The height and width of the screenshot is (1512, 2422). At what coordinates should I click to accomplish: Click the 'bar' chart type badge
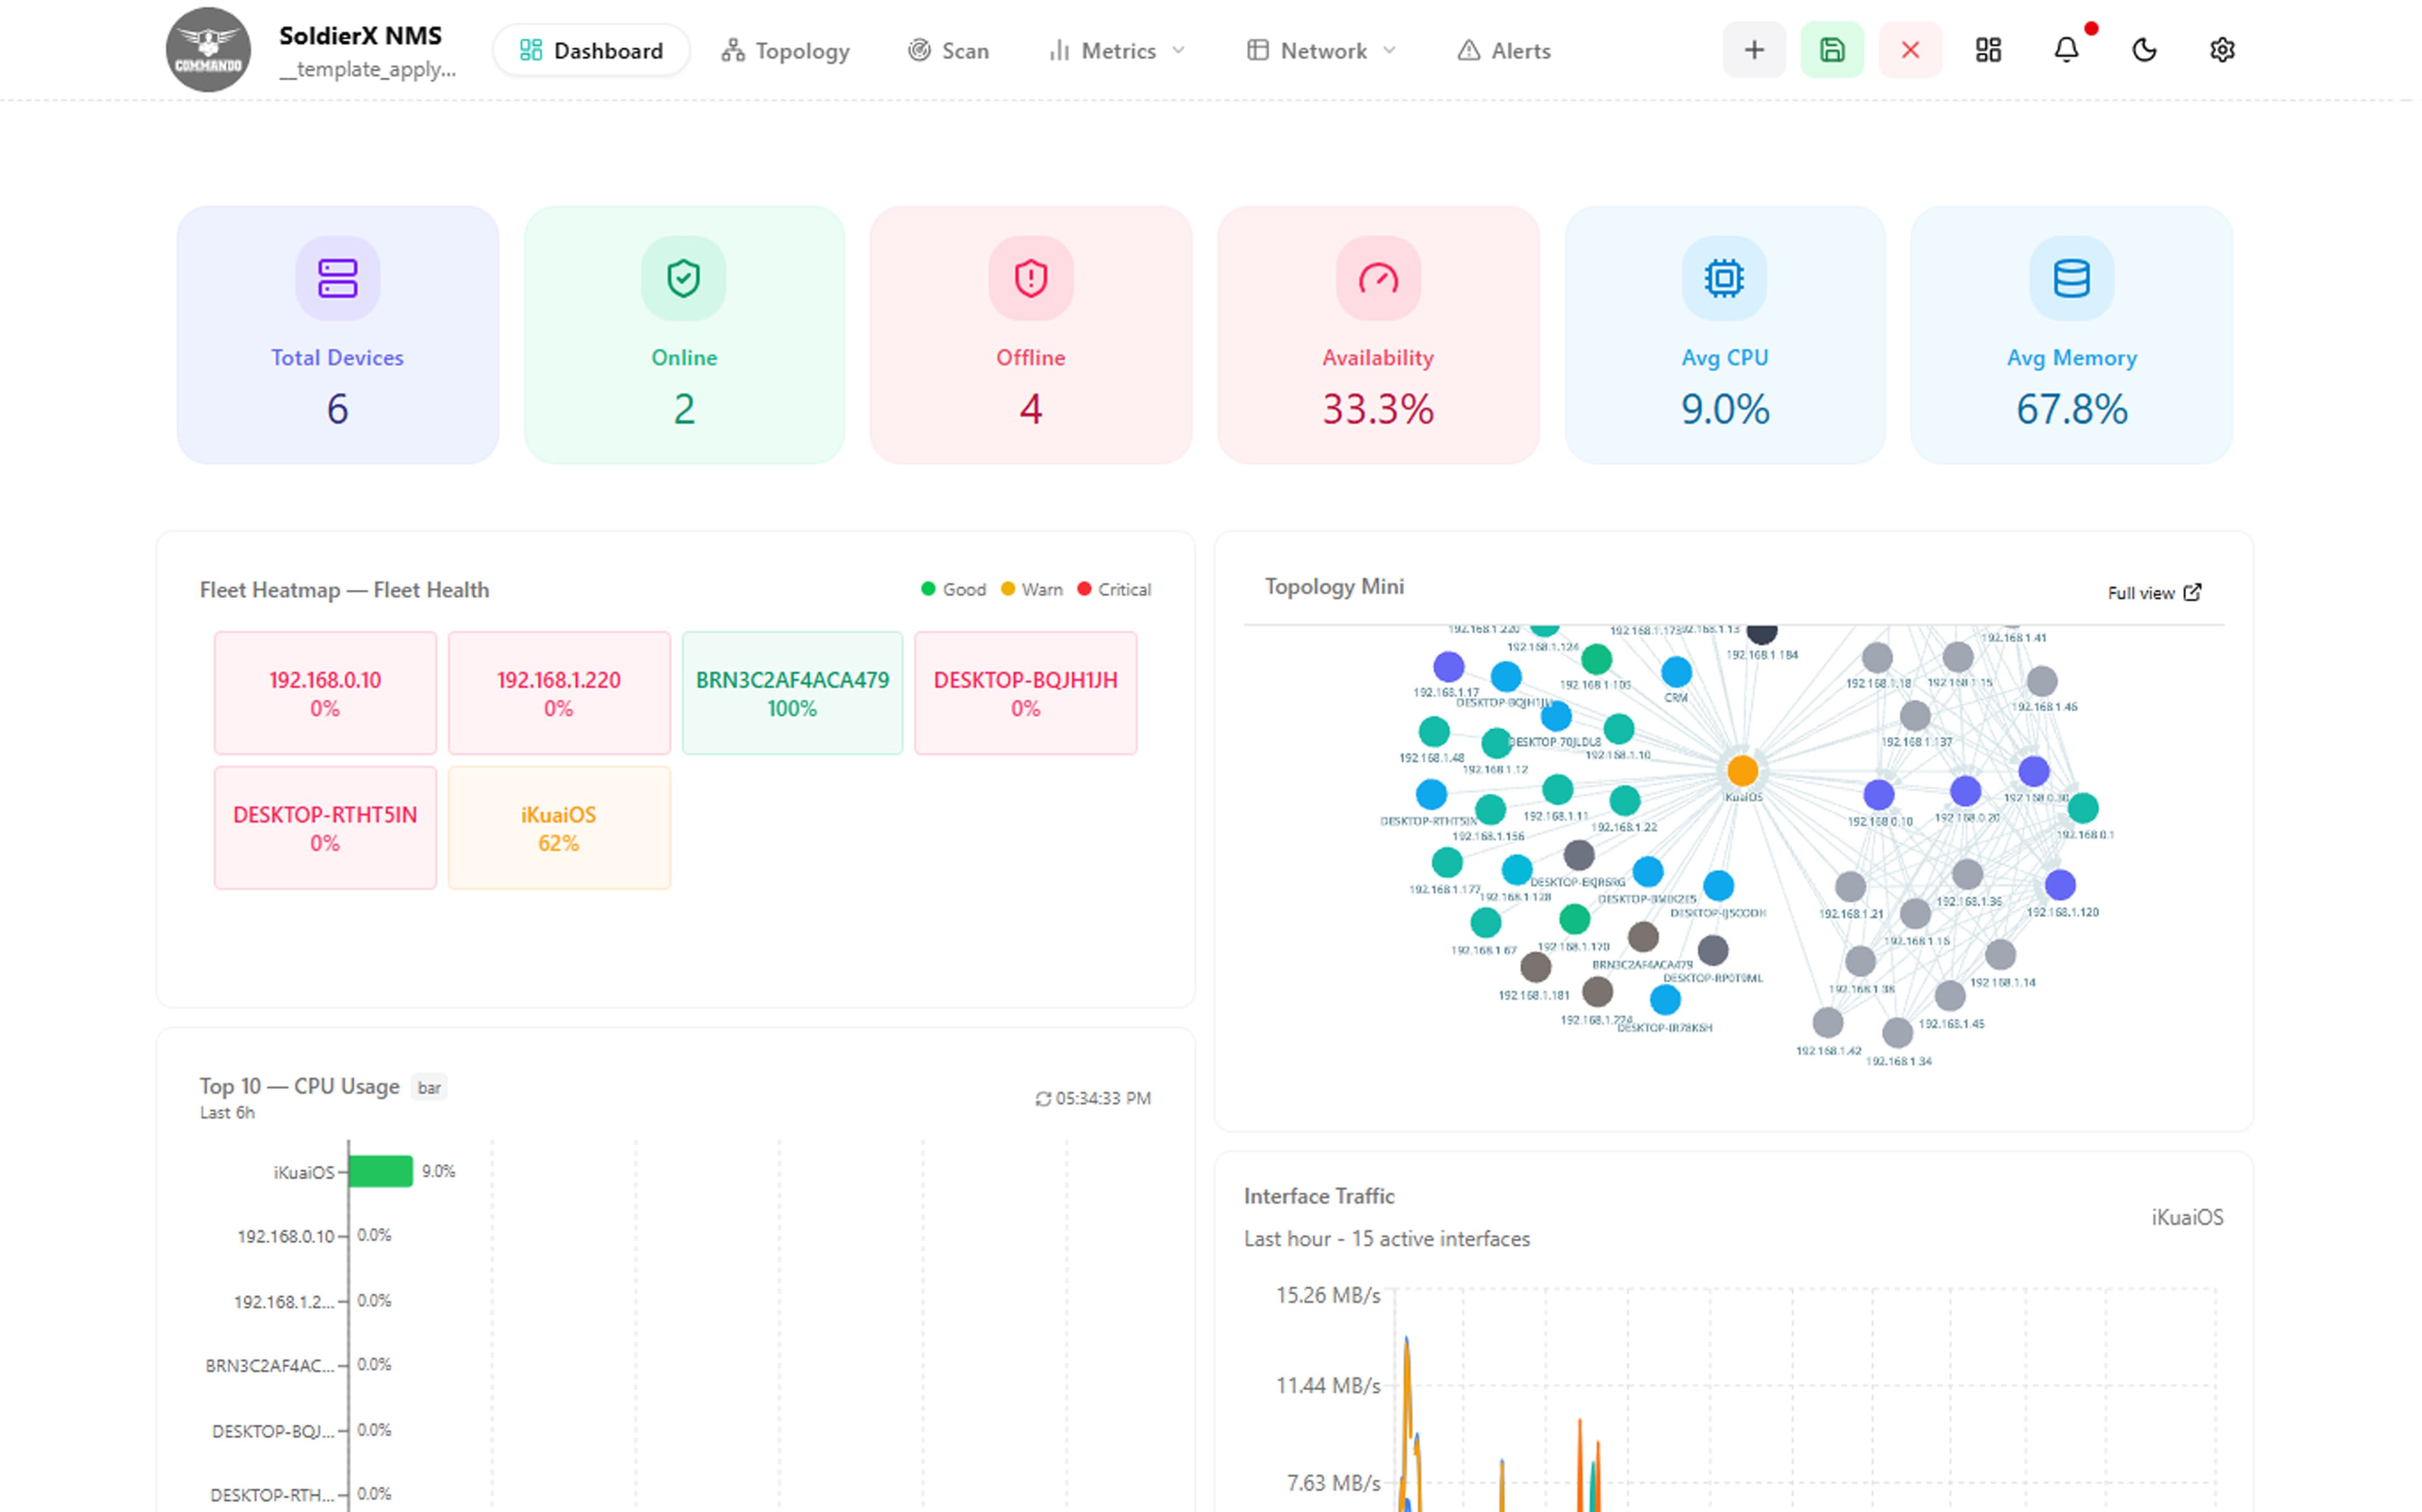pyautogui.click(x=429, y=1088)
